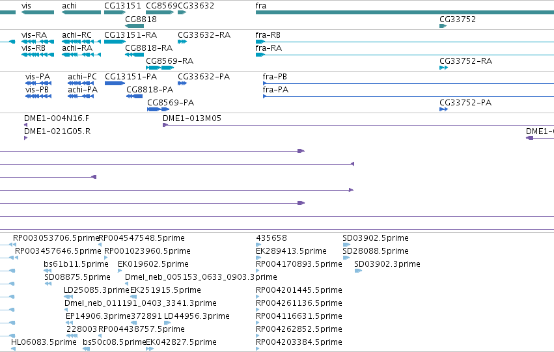Click the 435658 feature label
This screenshot has width=554, height=352.
click(x=271, y=238)
